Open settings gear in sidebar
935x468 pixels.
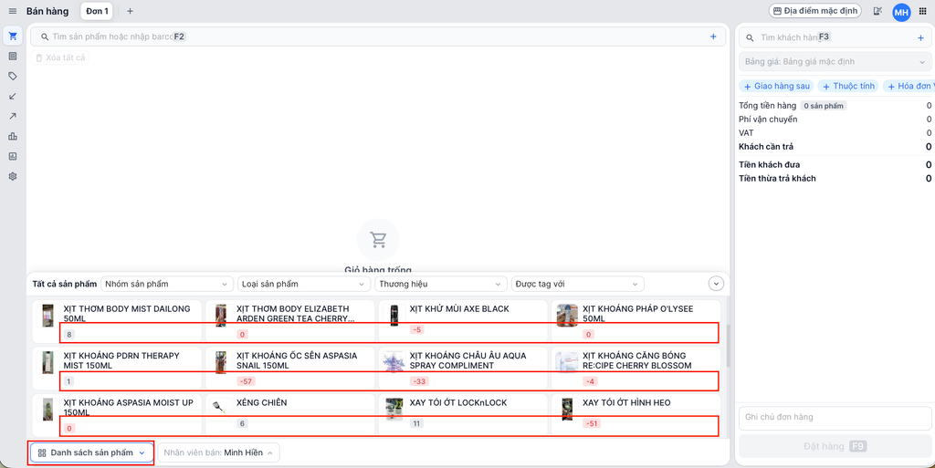13,176
